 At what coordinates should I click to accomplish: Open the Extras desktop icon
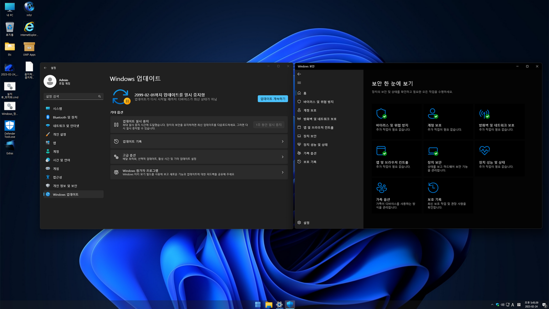coord(10,148)
